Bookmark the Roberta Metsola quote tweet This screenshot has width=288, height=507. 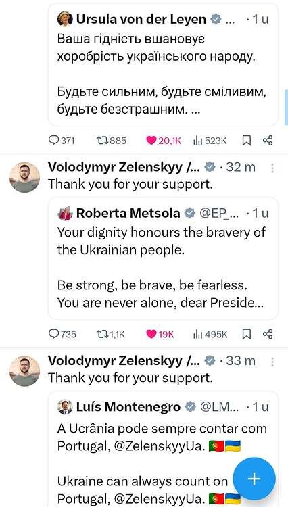coord(247,334)
